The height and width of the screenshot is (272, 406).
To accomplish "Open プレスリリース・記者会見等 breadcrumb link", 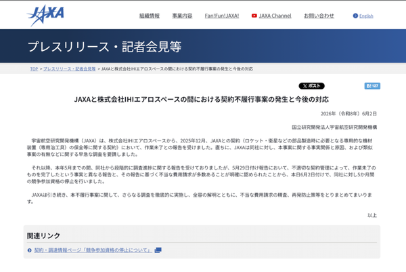I will (70, 69).
